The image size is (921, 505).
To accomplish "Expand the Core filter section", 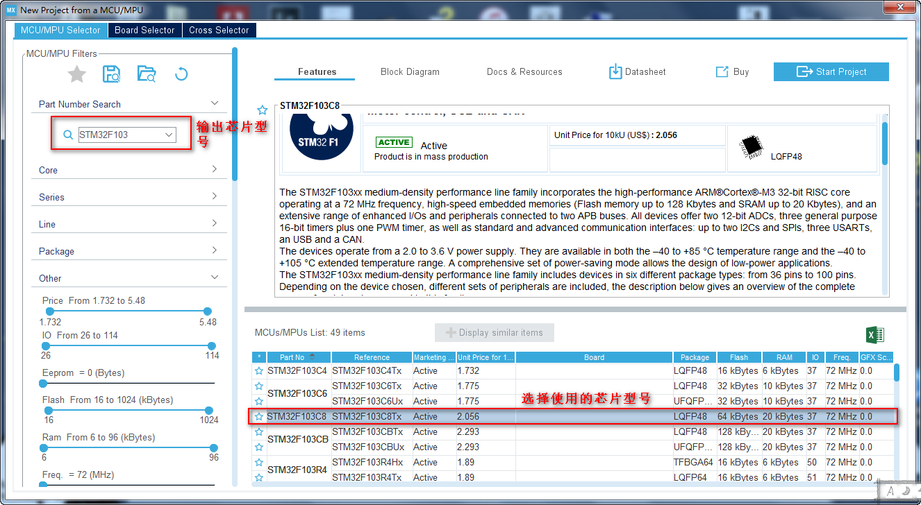I will click(128, 170).
